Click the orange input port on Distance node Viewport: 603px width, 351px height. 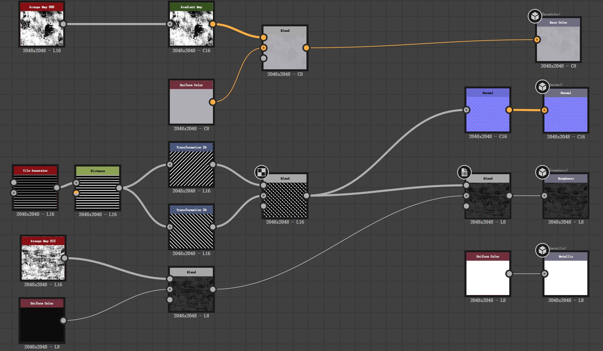pos(76,193)
